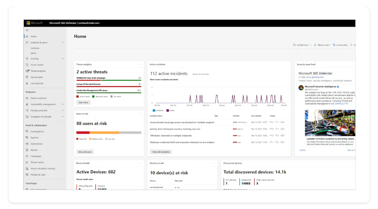Click the Action center icon

[x=27, y=65]
